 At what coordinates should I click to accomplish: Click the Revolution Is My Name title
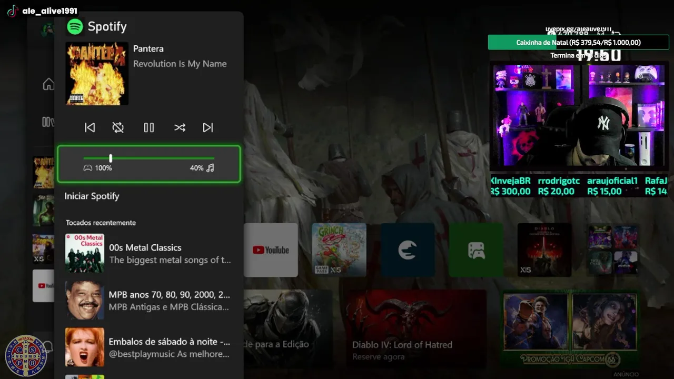pos(180,64)
